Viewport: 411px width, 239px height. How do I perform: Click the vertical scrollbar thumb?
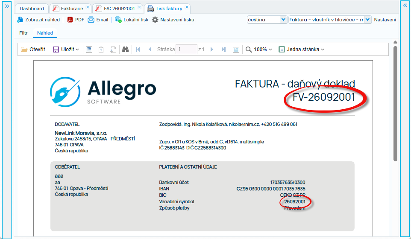[x=395, y=103]
